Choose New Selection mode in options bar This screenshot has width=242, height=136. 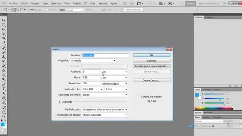click(14, 10)
